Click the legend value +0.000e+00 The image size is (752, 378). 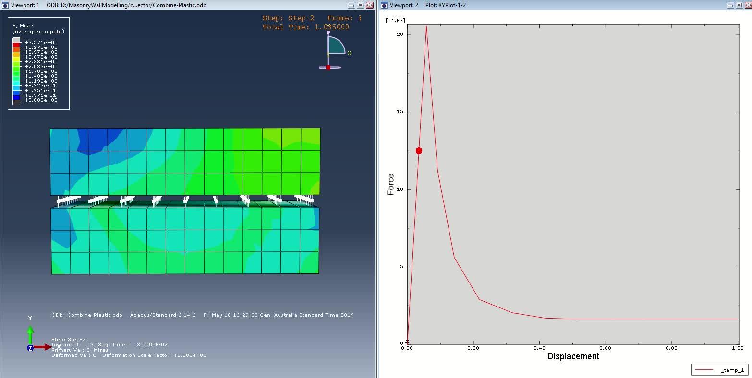(x=41, y=100)
